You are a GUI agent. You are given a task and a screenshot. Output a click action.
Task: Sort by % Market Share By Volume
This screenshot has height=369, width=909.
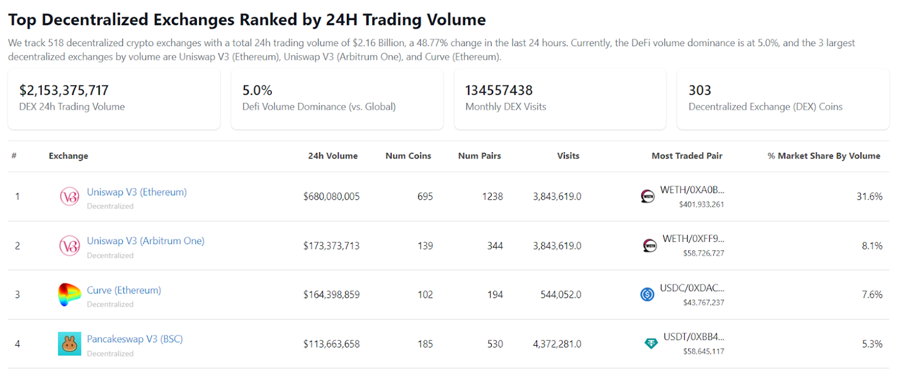pyautogui.click(x=824, y=156)
